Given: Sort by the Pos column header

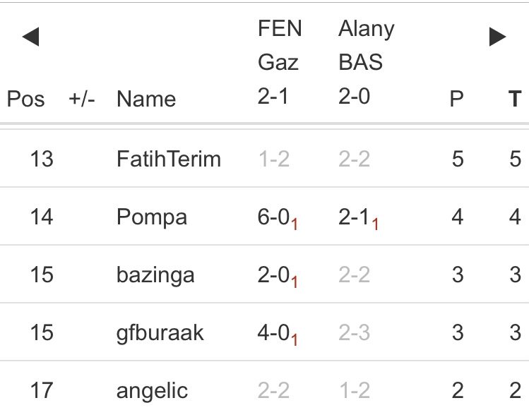Looking at the screenshot, I should point(25,99).
